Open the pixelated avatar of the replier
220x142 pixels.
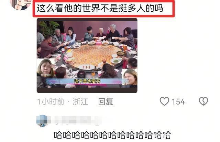[x=42, y=121]
